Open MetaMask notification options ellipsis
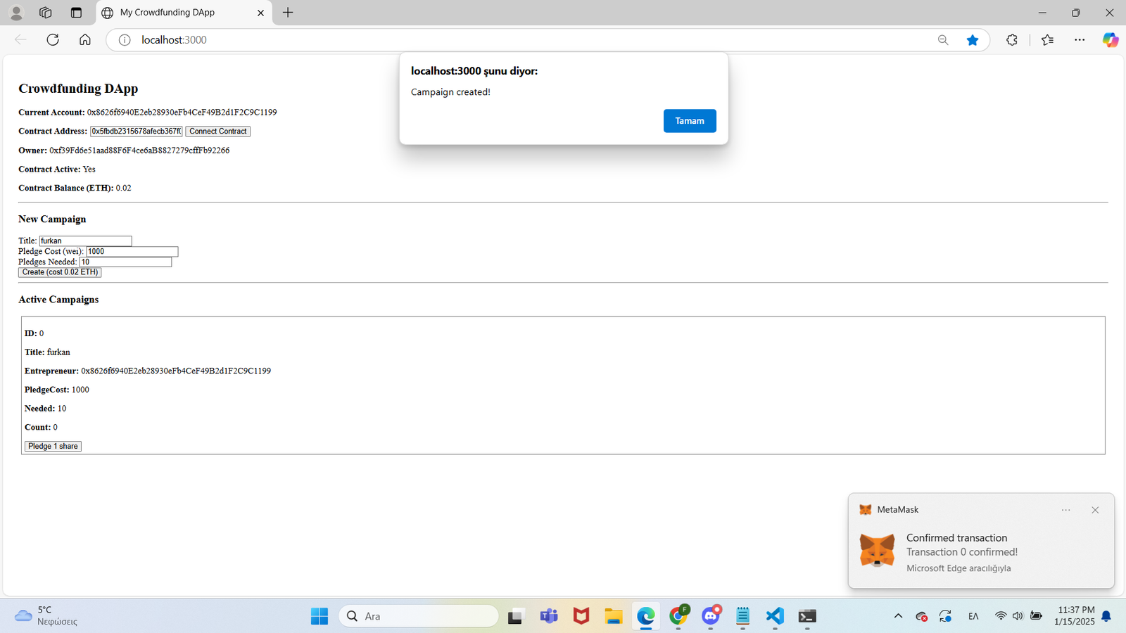Viewport: 1126px width, 633px height. pos(1065,510)
